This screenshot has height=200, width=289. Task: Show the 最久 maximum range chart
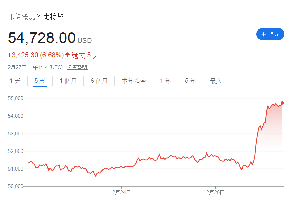[x=216, y=81]
